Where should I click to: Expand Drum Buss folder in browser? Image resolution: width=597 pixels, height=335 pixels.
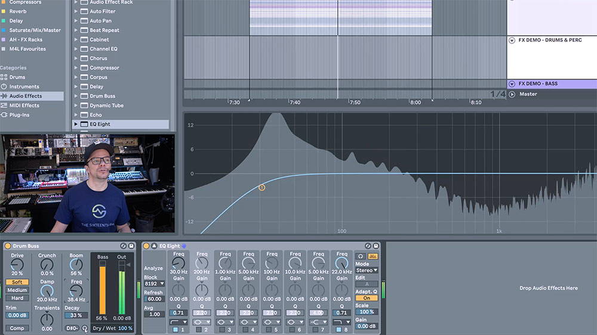coord(76,96)
